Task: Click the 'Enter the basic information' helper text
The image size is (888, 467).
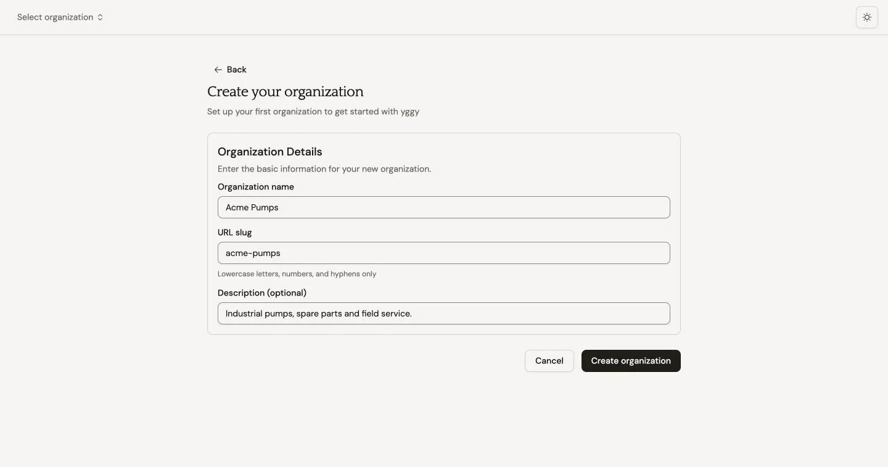Action: click(324, 169)
